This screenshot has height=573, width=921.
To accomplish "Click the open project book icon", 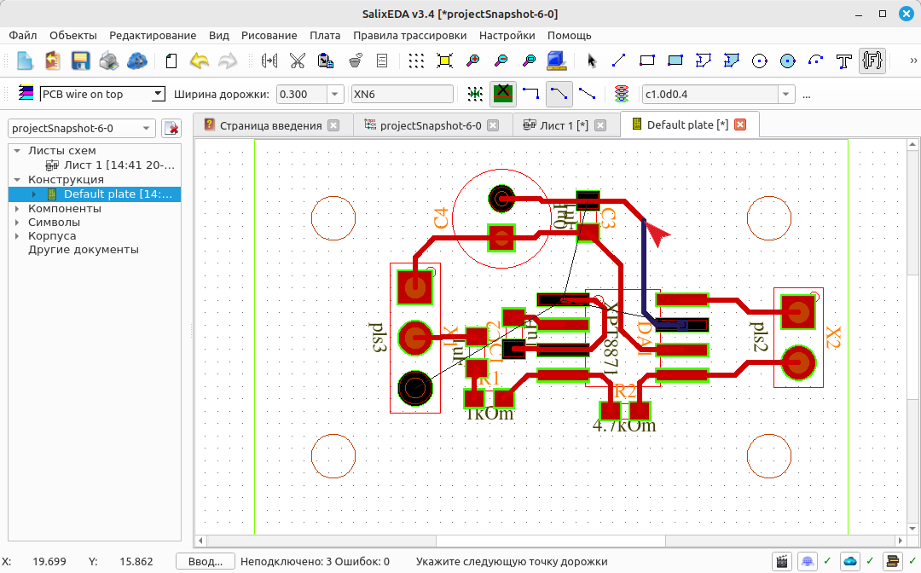I will coord(53,61).
